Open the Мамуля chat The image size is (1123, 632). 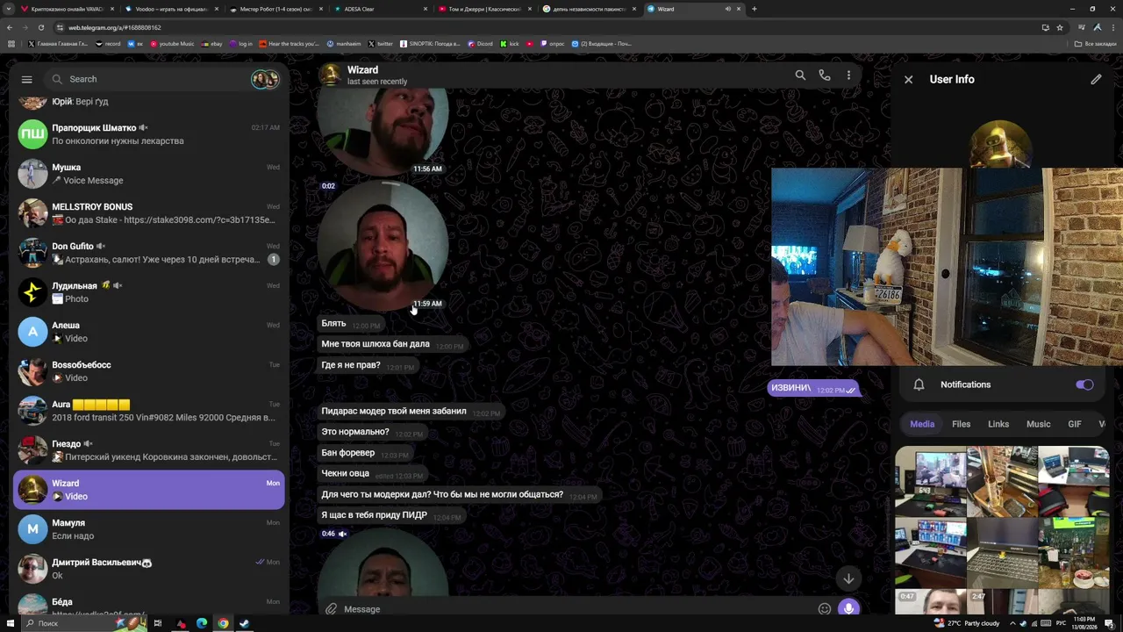click(x=148, y=529)
